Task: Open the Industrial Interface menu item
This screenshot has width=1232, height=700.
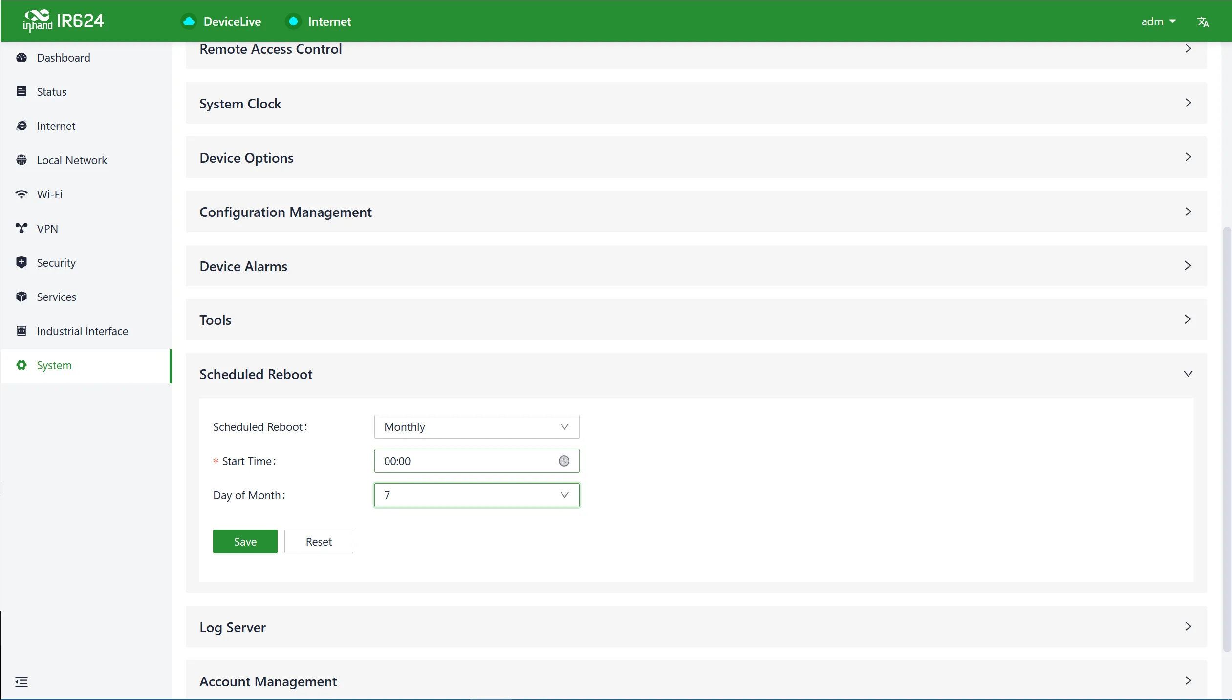Action: (86, 331)
